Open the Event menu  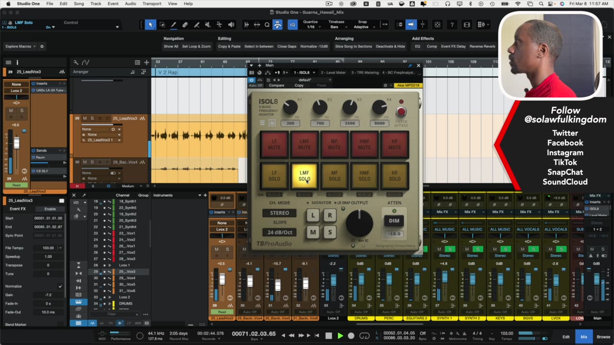pos(113,3)
